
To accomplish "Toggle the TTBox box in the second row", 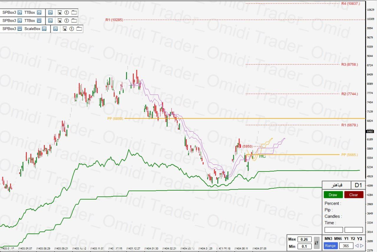I will pos(39,21).
